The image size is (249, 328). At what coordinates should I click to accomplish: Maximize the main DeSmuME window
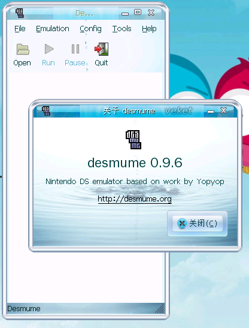coord(138,12)
